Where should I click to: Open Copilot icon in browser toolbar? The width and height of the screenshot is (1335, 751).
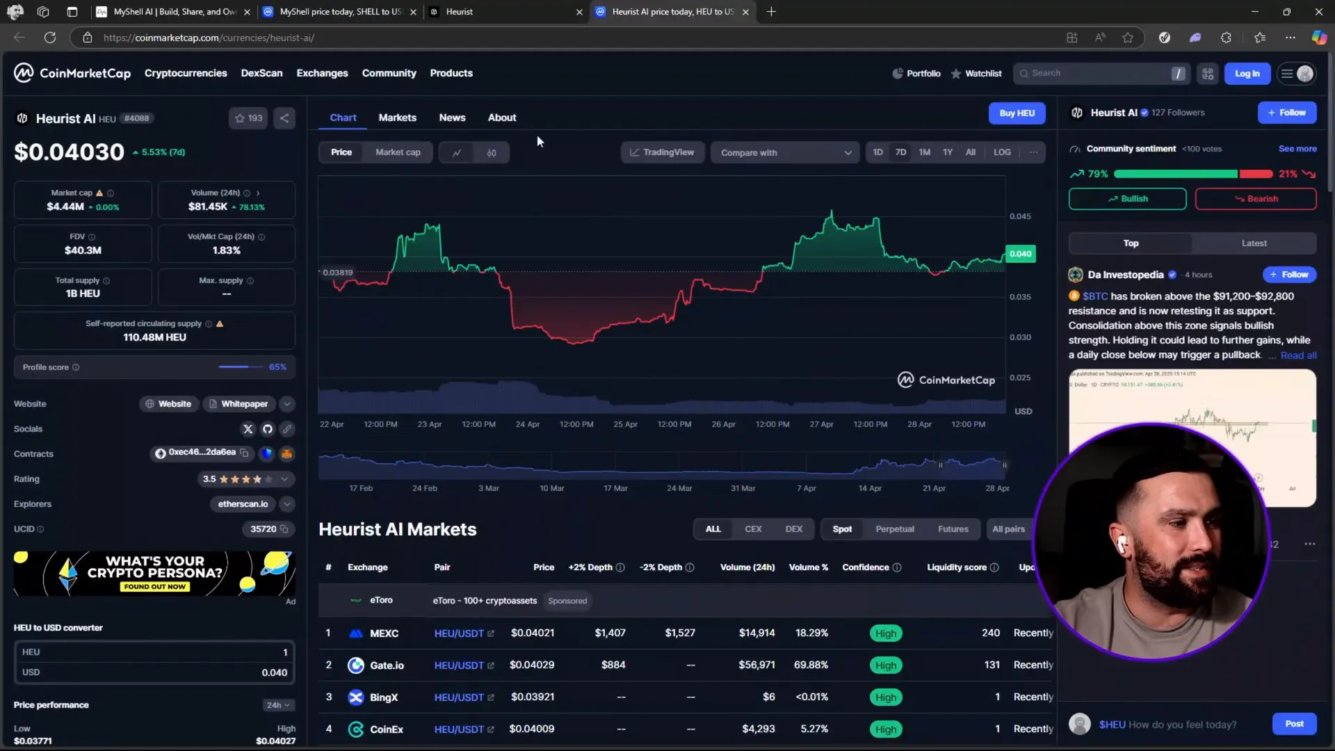[1319, 38]
